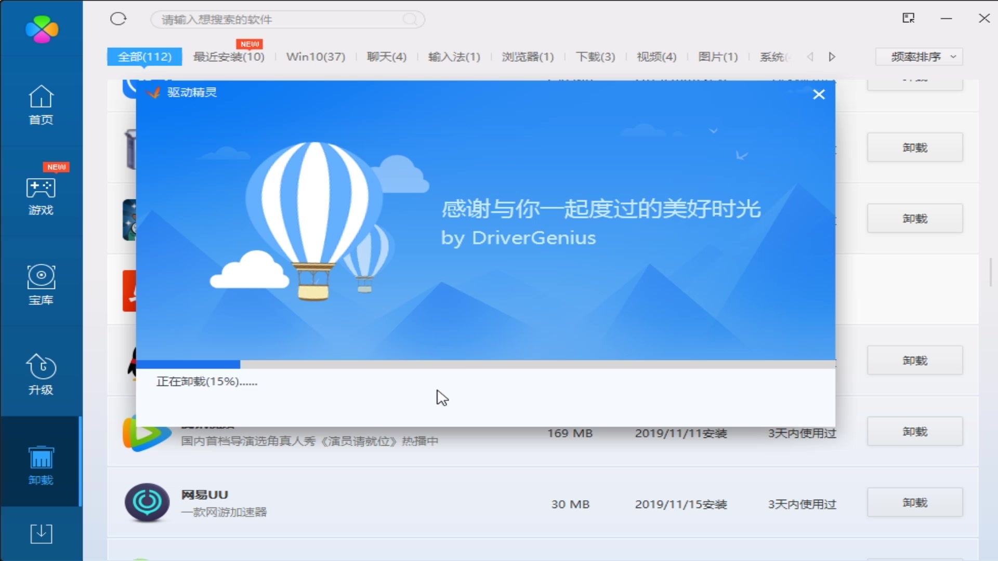Click the hot air balloon illustration
998x561 pixels.
(x=314, y=221)
